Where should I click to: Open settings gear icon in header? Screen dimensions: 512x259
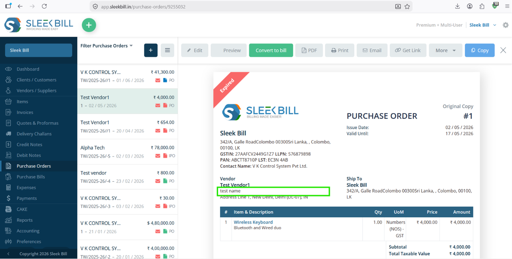click(x=506, y=25)
